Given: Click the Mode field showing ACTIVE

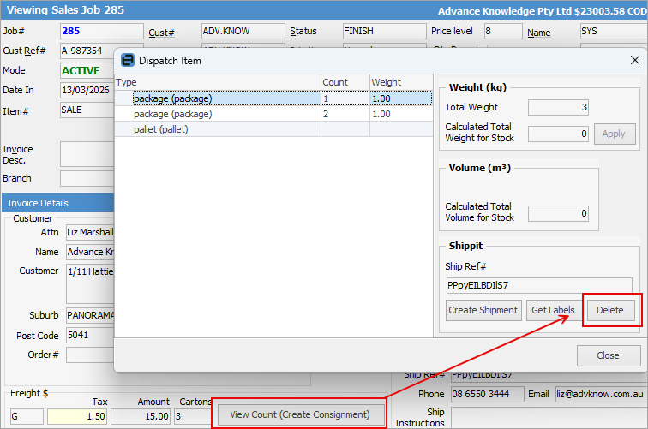Looking at the screenshot, I should tap(87, 70).
